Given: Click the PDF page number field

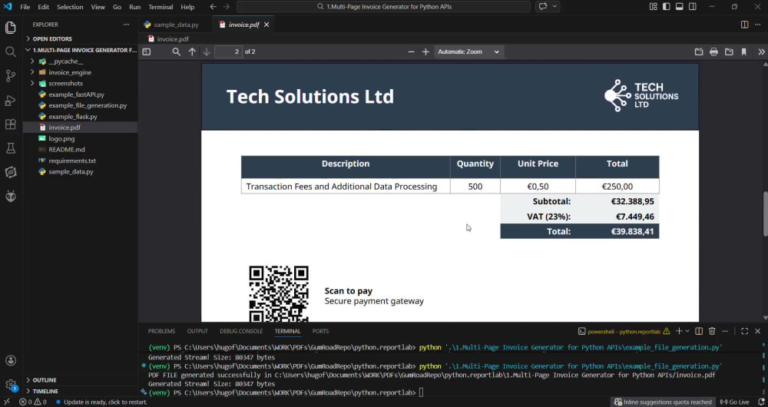Looking at the screenshot, I should click(228, 51).
